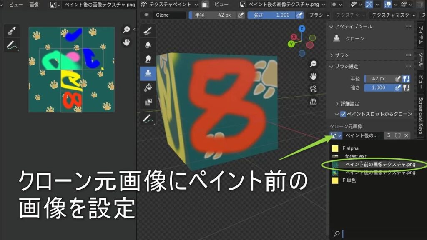Image resolution: width=427 pixels, height=240 pixels.
Task: Open ビュー menu in image editor
Action: point(15,5)
